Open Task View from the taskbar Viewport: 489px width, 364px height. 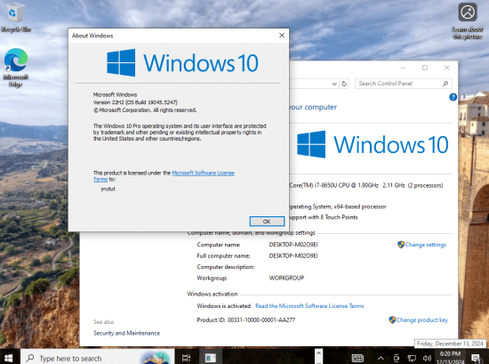pyautogui.click(x=186, y=358)
